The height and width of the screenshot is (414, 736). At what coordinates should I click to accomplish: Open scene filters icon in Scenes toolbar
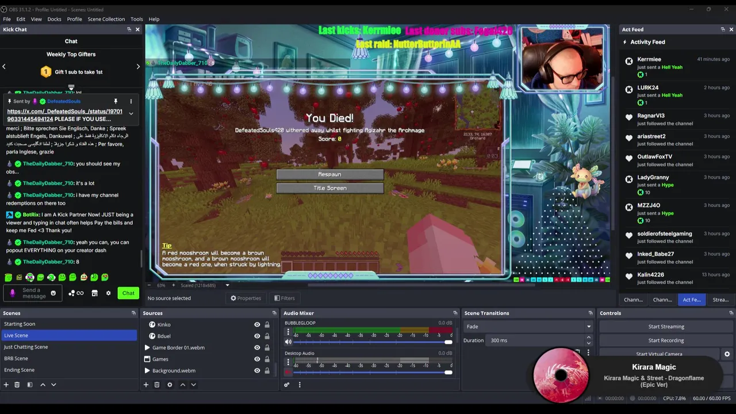pos(30,385)
